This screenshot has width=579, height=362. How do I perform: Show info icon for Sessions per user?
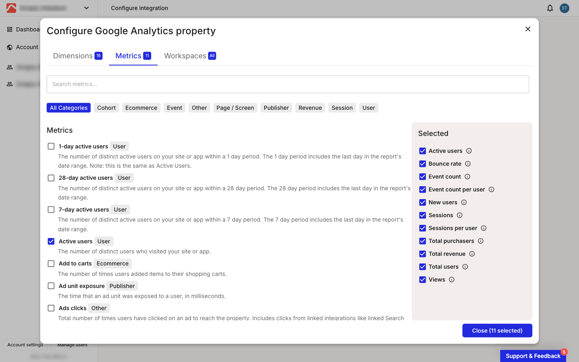point(484,228)
